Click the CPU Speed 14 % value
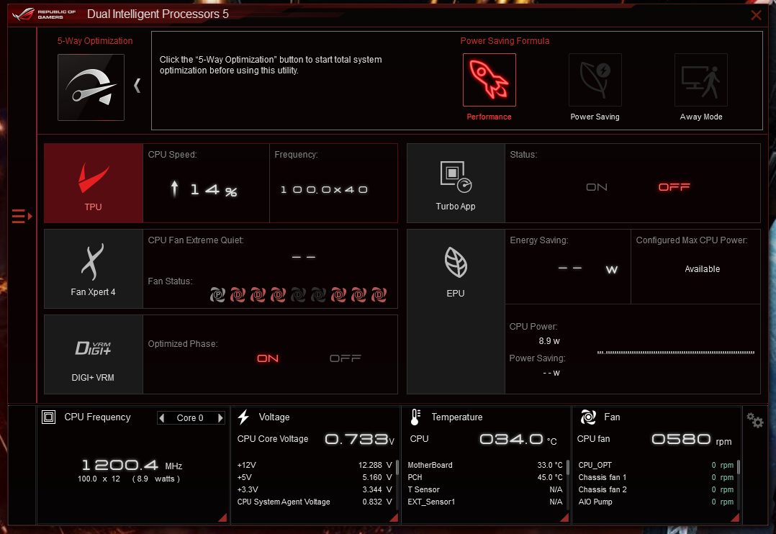Screen dimensions: 776x534 click(213, 189)
